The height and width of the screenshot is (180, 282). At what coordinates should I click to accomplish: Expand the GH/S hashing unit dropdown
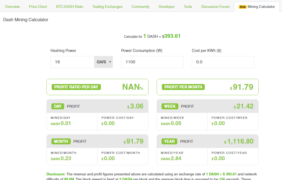point(103,62)
